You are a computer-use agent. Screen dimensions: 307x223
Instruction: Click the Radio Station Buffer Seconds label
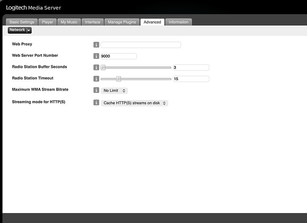pyautogui.click(x=39, y=67)
